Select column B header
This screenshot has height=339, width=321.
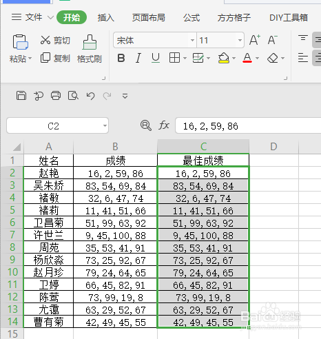tap(115, 147)
